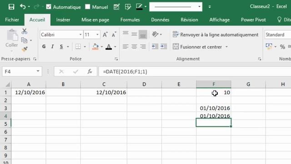Toggle the Automatique calculation checkbox
The width and height of the screenshot is (291, 164).
coord(49,7)
